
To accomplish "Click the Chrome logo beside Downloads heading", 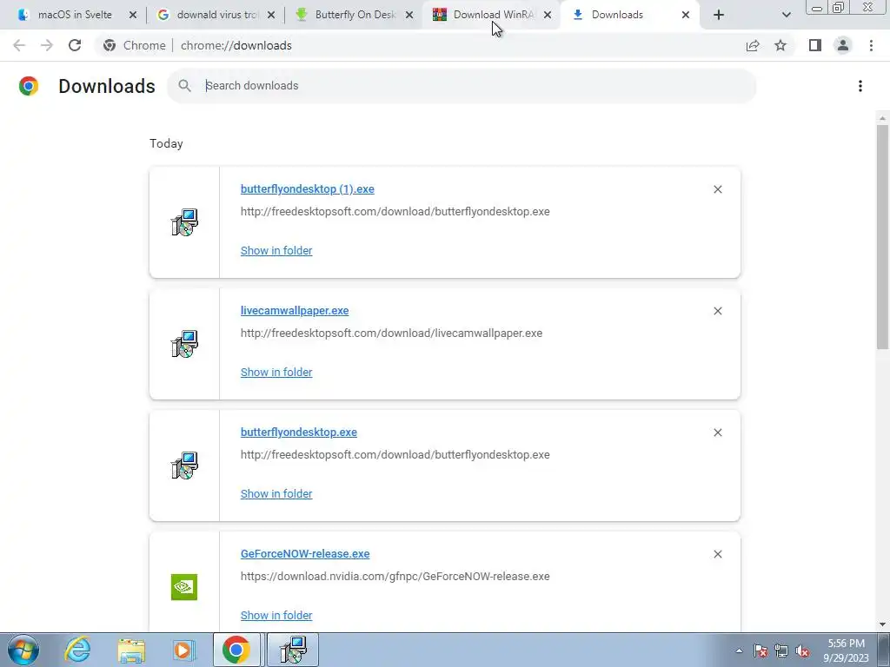I will tap(29, 86).
